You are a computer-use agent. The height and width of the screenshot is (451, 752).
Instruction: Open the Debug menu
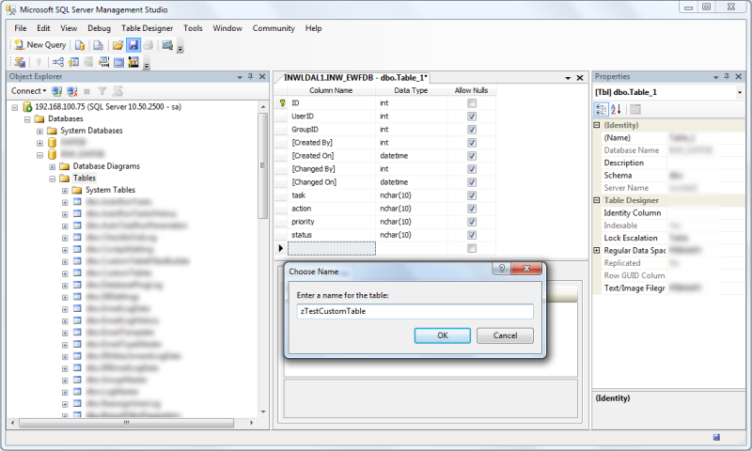pos(100,28)
